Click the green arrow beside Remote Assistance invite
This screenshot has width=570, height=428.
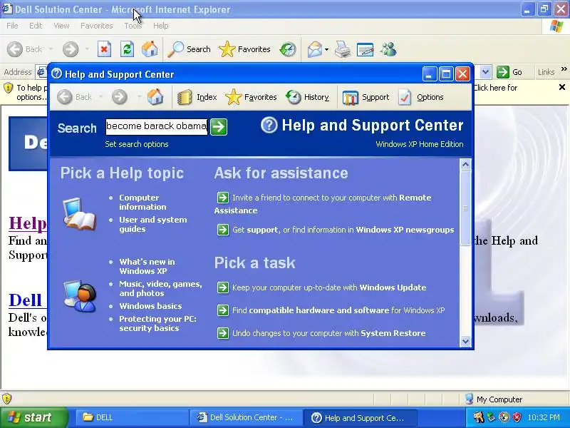coord(223,198)
